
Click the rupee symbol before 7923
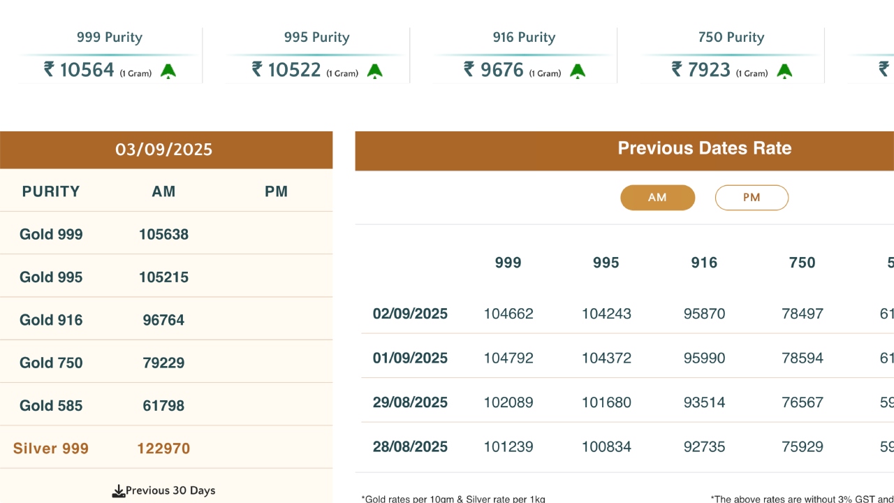click(x=677, y=69)
